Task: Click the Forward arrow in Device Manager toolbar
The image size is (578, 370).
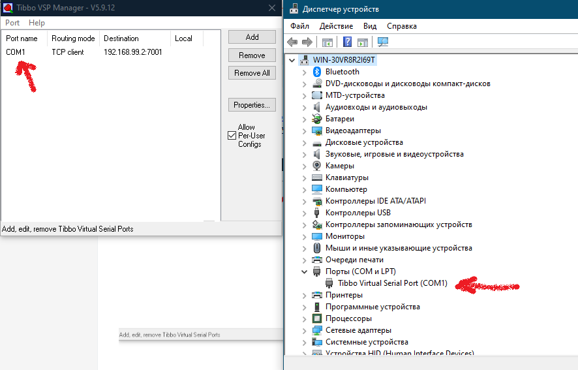Action: [307, 42]
